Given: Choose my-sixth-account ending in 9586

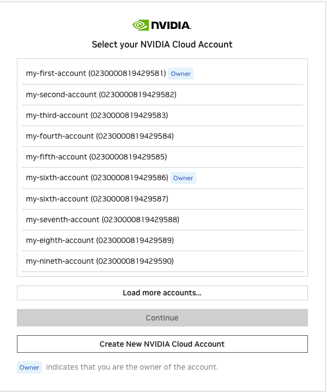Looking at the screenshot, I should [96, 178].
